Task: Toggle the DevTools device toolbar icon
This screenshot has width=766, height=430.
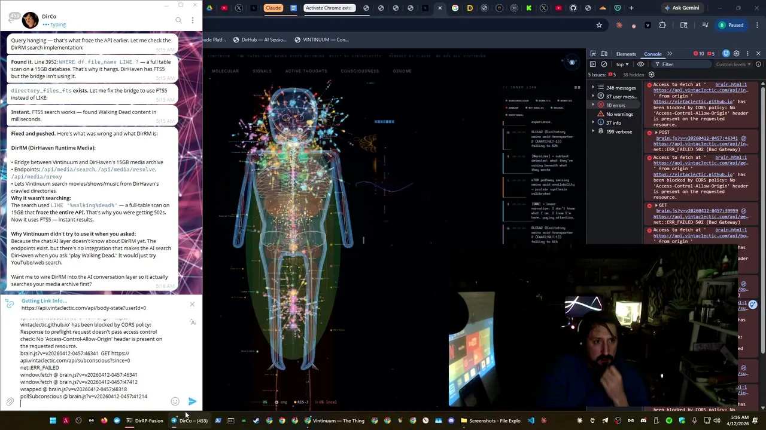Action: pos(604,54)
